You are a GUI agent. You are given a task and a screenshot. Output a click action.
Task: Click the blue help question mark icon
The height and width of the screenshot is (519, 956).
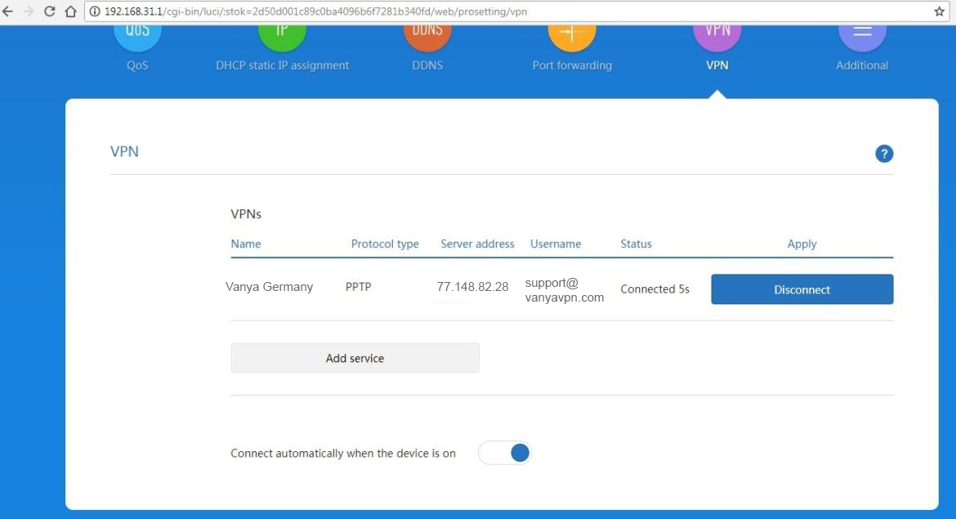coord(883,154)
